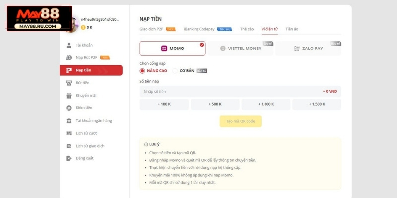This screenshot has width=397, height=198.
Task: Add the + 500 K amount
Action: pyautogui.click(x=215, y=104)
